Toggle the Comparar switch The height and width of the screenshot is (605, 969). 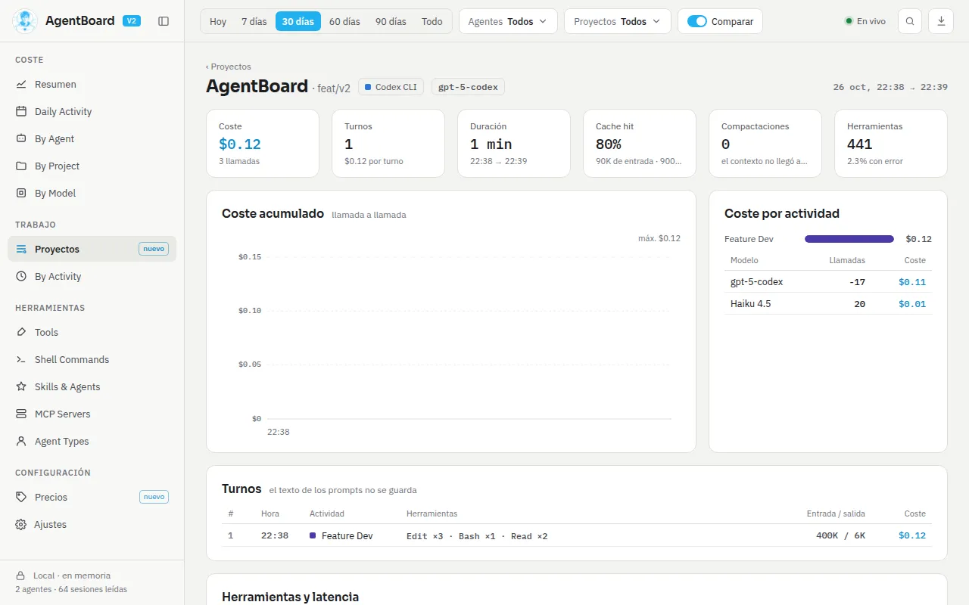click(x=696, y=21)
